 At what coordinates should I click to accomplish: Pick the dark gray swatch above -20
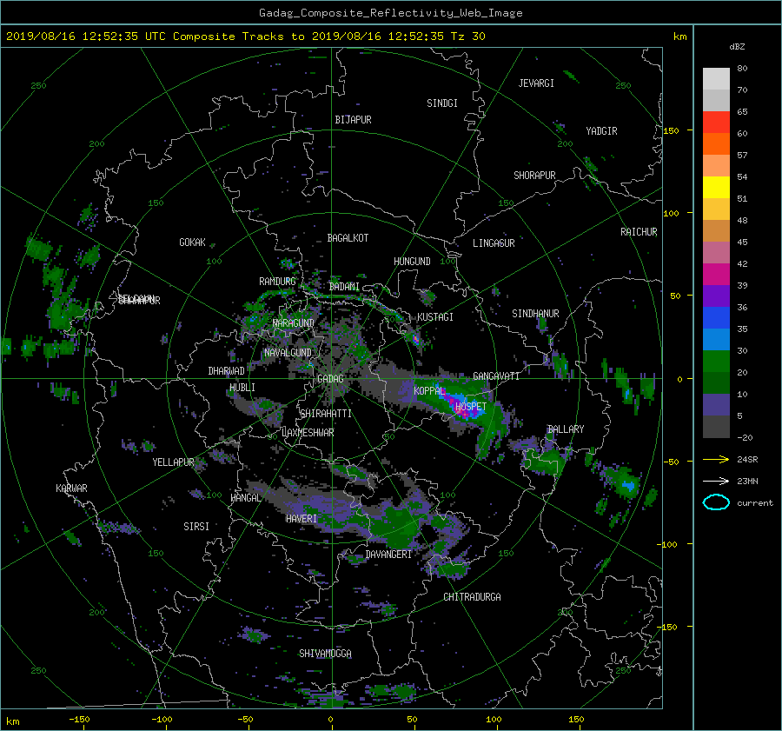click(x=716, y=427)
